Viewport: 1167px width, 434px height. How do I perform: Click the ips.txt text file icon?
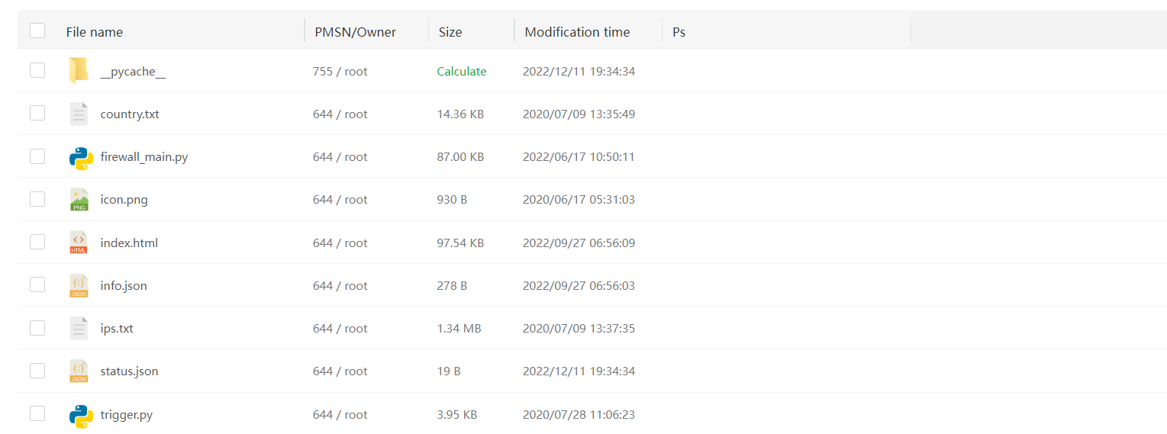coord(79,329)
